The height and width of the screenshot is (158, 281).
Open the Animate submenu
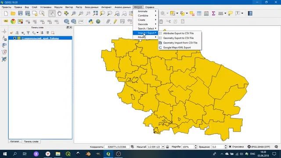pyautogui.click(x=145, y=11)
